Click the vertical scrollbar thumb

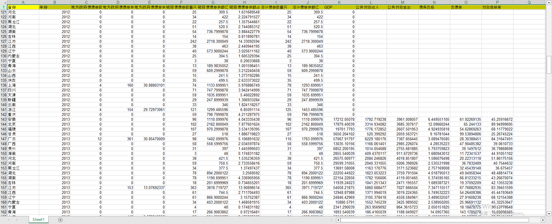coord(549,65)
